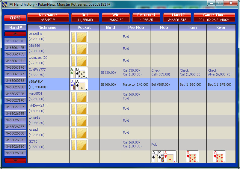Screen dimensions: 240x169
Task: Click toomcars' hidden pocket cards
Action: (x=79, y=61)
